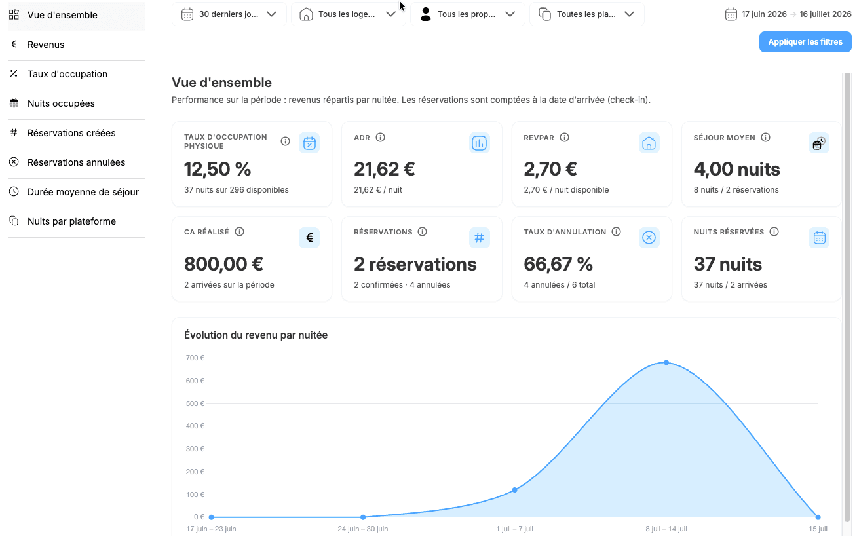Click the info icon next to REVPAR
This screenshot has width=857, height=543.
(564, 138)
